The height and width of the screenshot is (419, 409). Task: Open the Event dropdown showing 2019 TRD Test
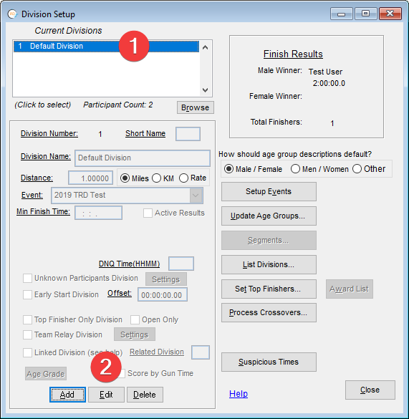point(196,196)
